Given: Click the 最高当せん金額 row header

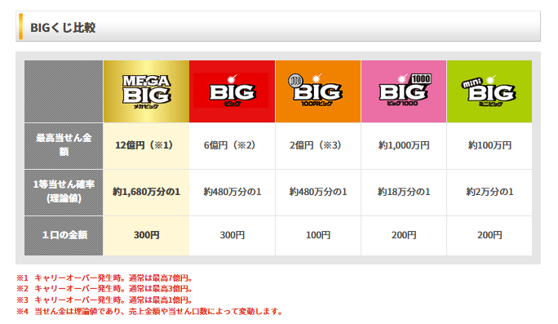Looking at the screenshot, I should point(64,146).
